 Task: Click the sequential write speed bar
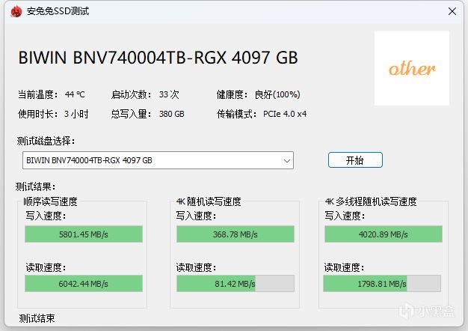84,234
